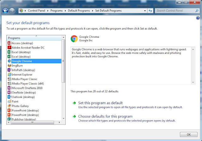
Task: Open the help question mark icon
Action: (198, 18)
